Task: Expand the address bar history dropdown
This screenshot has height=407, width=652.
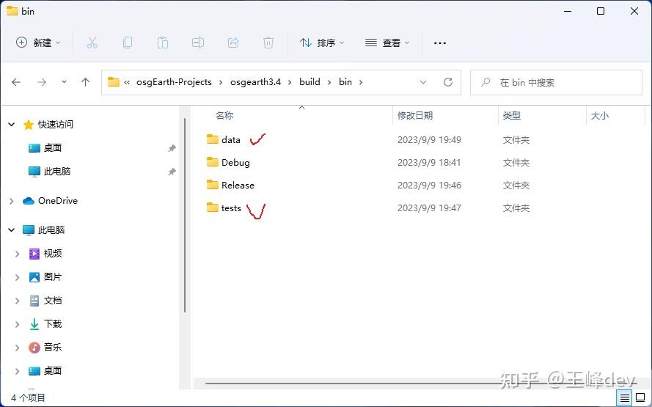Action: [x=423, y=82]
